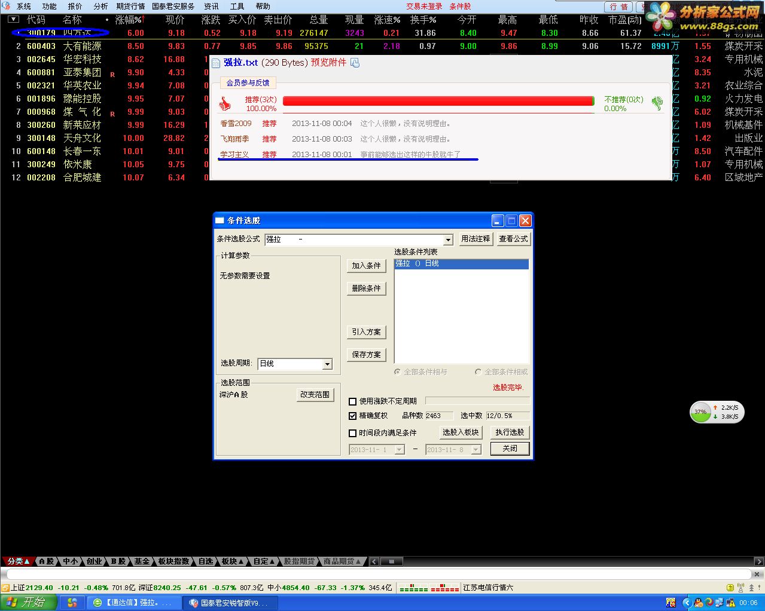Open the 工具 menu
765x611 pixels.
237,6
